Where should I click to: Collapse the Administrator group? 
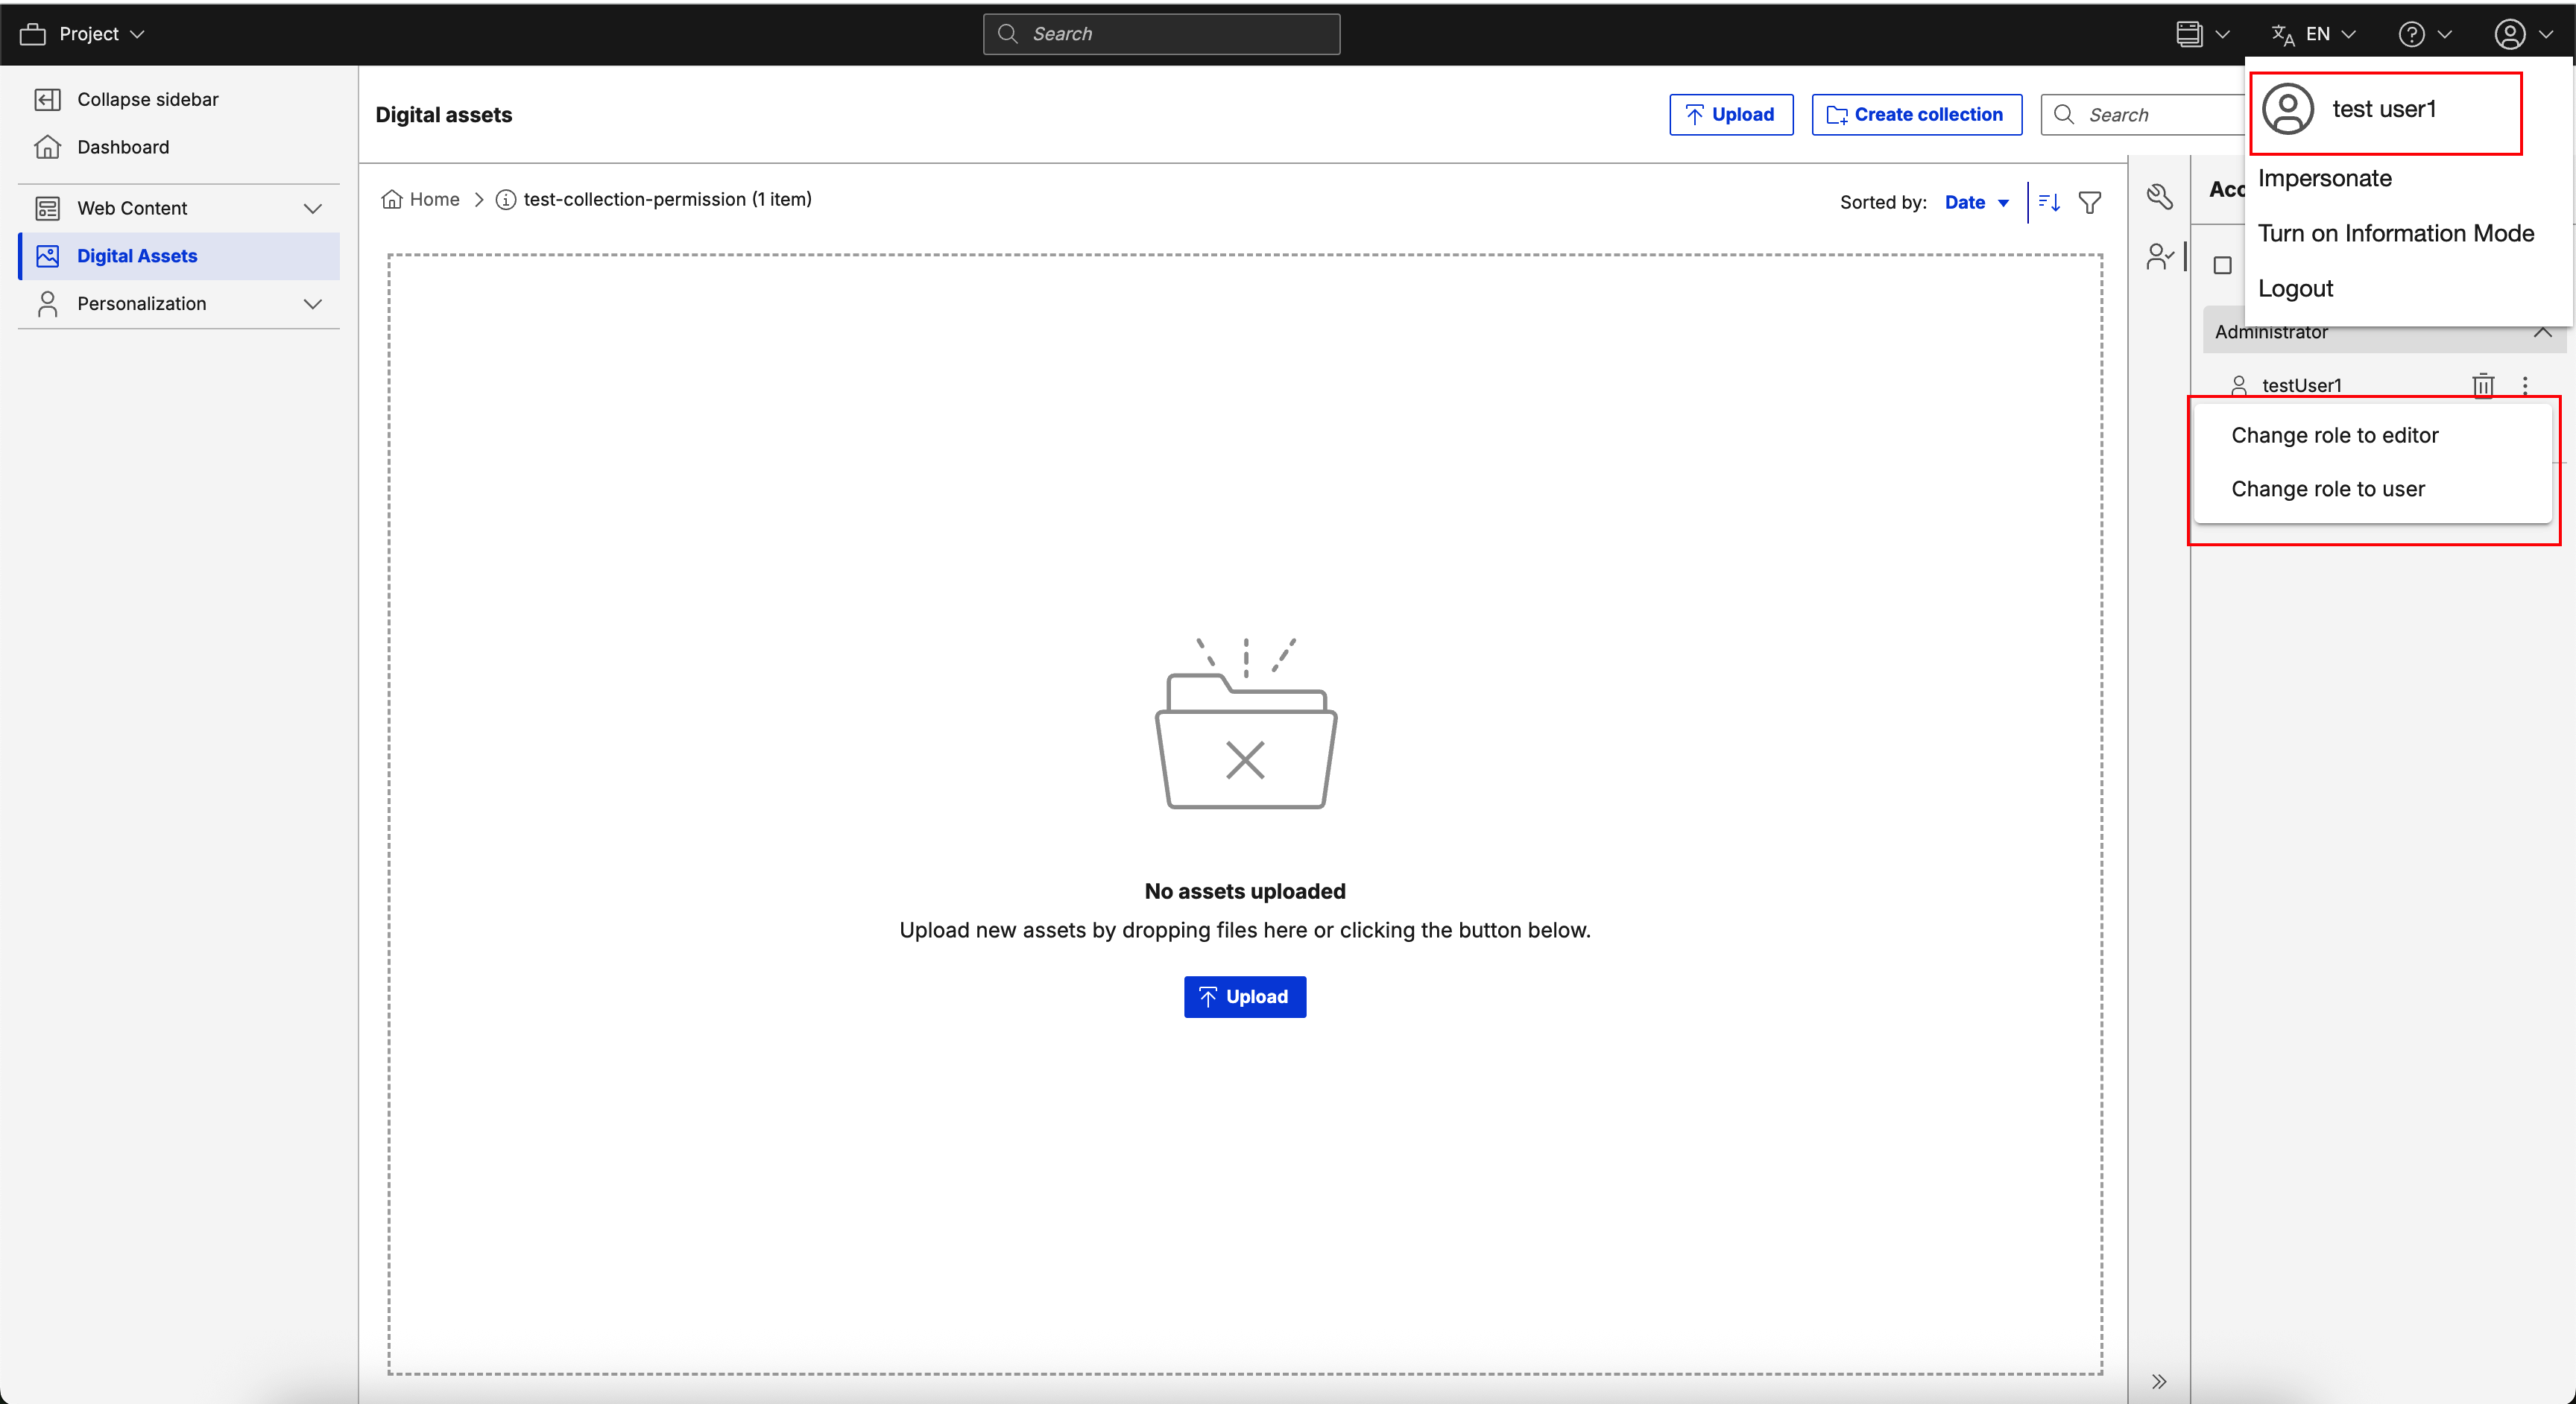pos(2542,332)
